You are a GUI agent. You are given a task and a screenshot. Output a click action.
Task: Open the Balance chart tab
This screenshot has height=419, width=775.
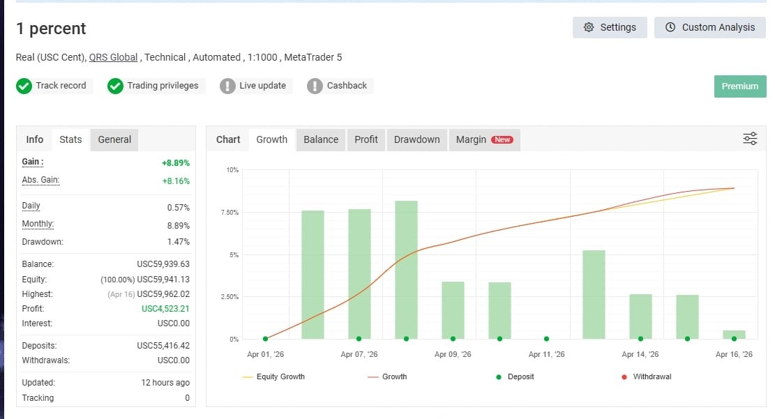pyautogui.click(x=321, y=139)
